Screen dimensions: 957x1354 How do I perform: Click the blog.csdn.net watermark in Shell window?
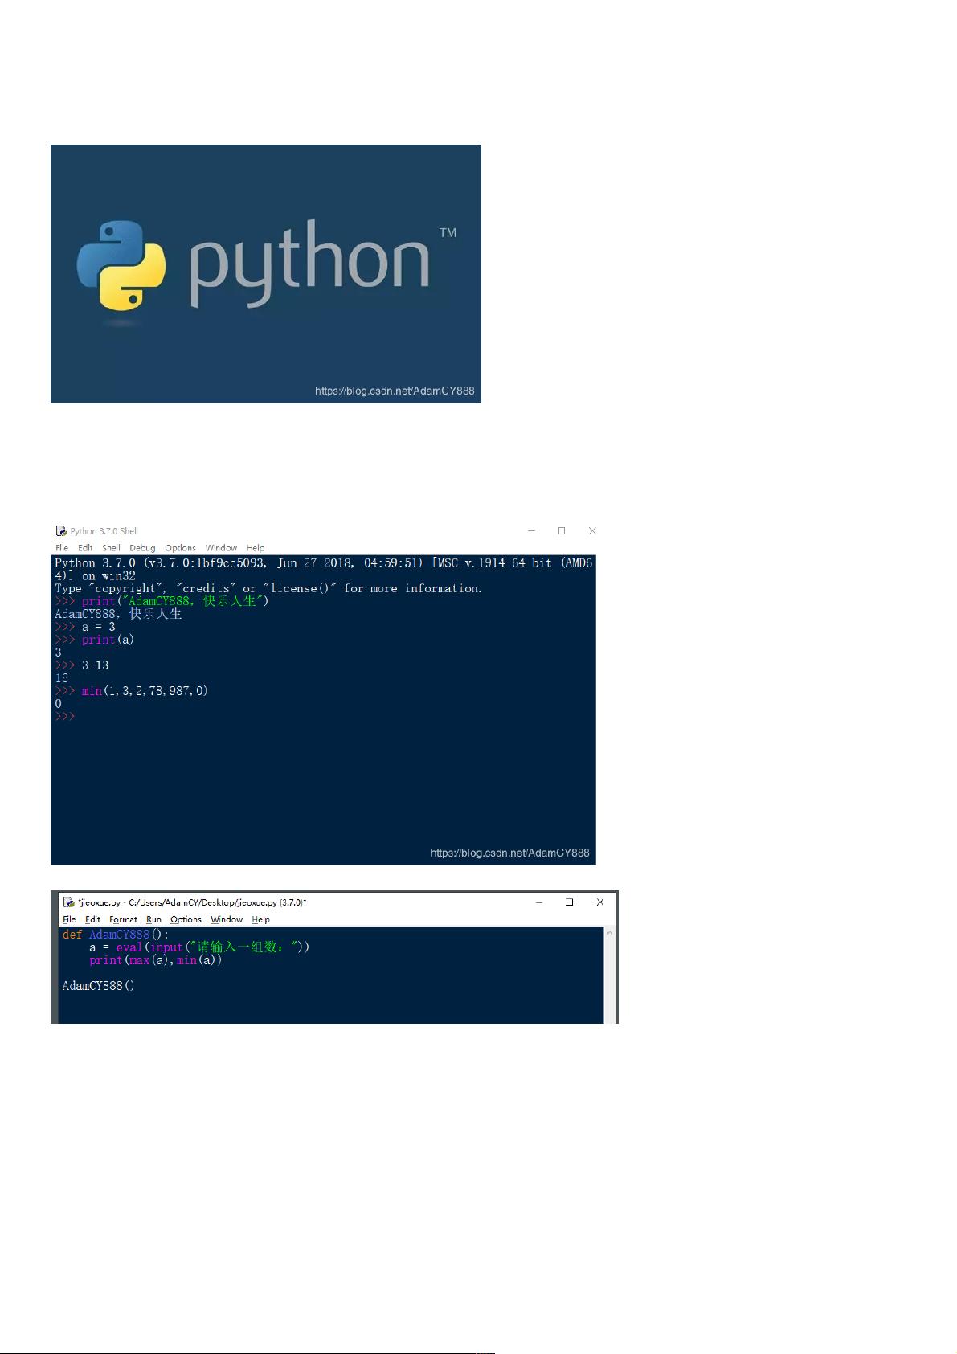509,853
